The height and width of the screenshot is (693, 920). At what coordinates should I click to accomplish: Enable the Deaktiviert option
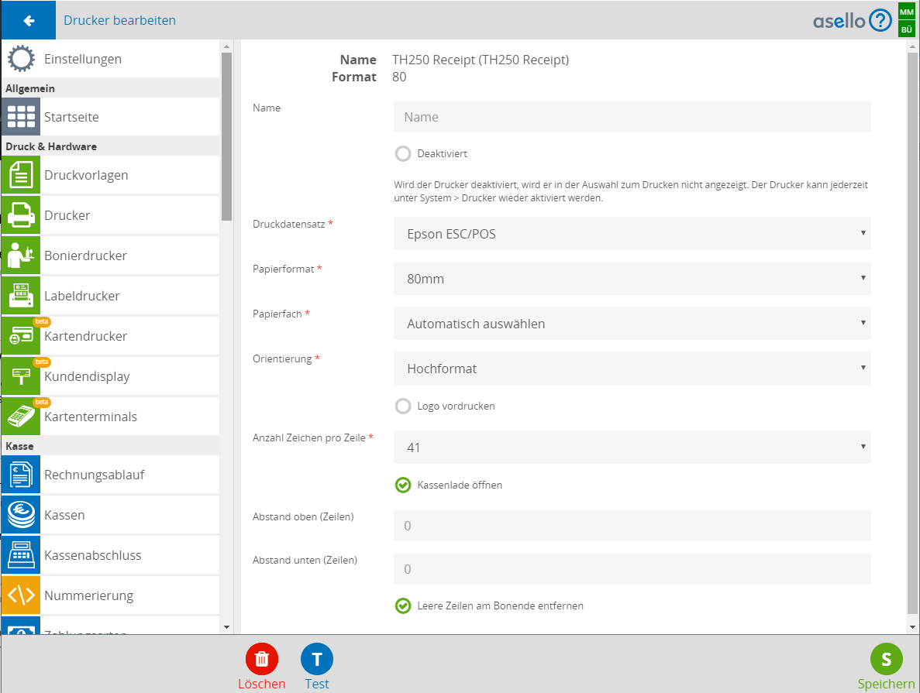point(403,154)
